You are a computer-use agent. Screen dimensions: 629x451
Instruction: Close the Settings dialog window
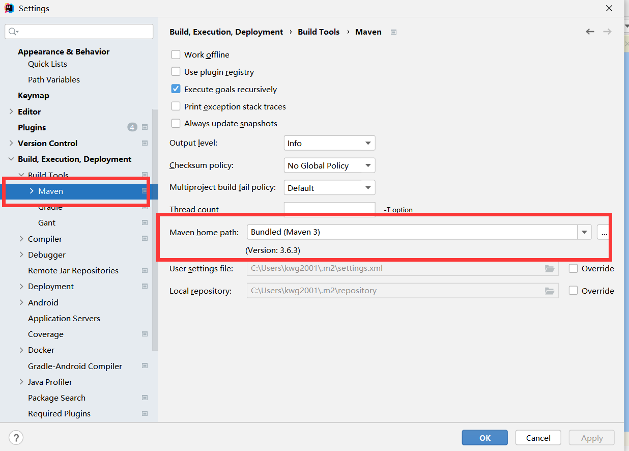(x=609, y=8)
